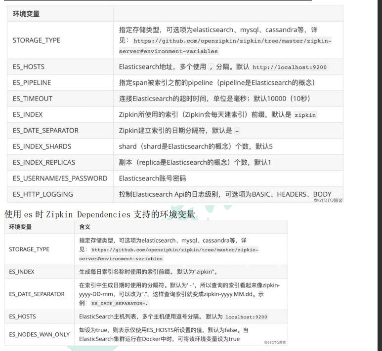
Task: Click the ES_PIPELINE description about pipeline
Action: point(217,83)
